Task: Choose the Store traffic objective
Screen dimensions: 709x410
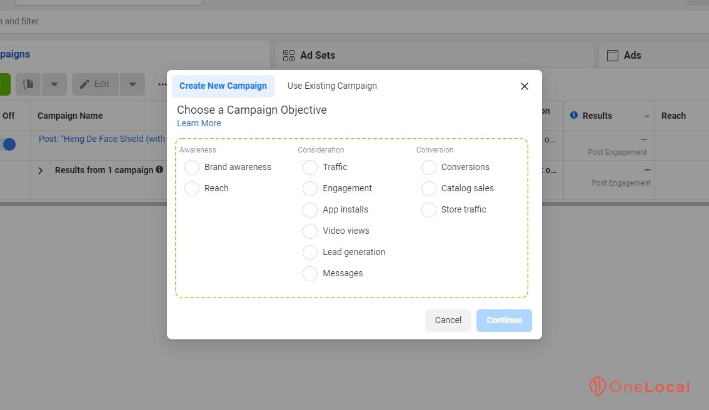Action: coord(429,210)
